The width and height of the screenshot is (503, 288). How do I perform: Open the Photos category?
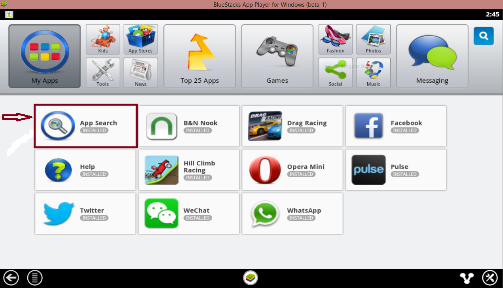coord(373,40)
